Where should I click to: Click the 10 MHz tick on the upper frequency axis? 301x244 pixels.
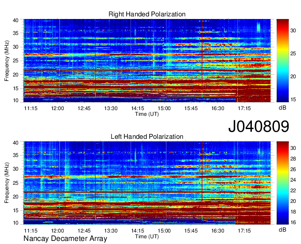pos(15,100)
